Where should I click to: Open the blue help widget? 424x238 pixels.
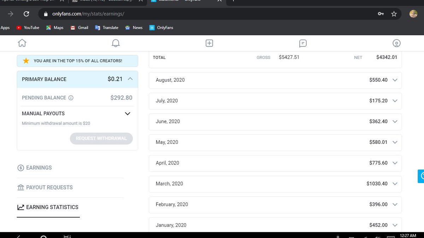(x=420, y=176)
